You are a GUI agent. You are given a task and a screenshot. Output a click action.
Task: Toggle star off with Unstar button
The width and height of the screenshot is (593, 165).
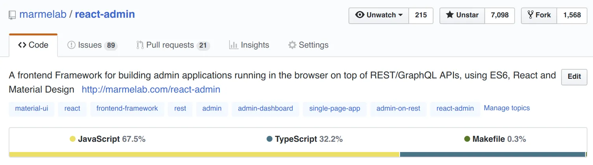(x=462, y=15)
